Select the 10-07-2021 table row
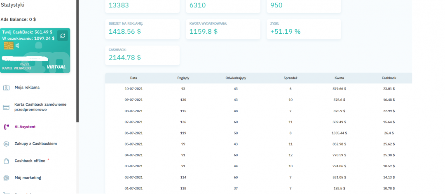 tap(258, 88)
